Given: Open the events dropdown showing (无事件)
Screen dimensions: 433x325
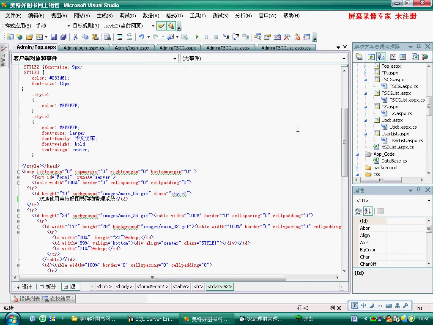Looking at the screenshot, I should pos(344,58).
